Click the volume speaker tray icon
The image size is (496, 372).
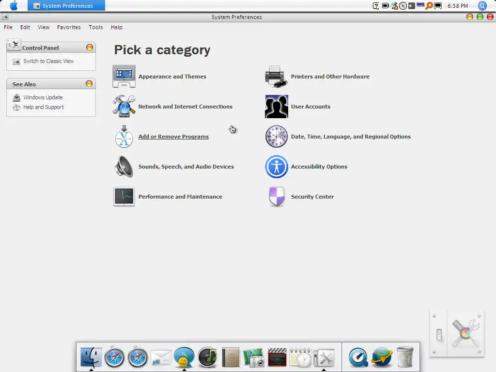click(x=412, y=6)
